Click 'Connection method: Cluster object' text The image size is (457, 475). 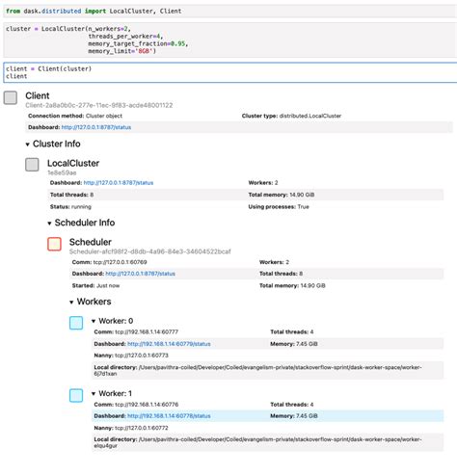pos(75,116)
